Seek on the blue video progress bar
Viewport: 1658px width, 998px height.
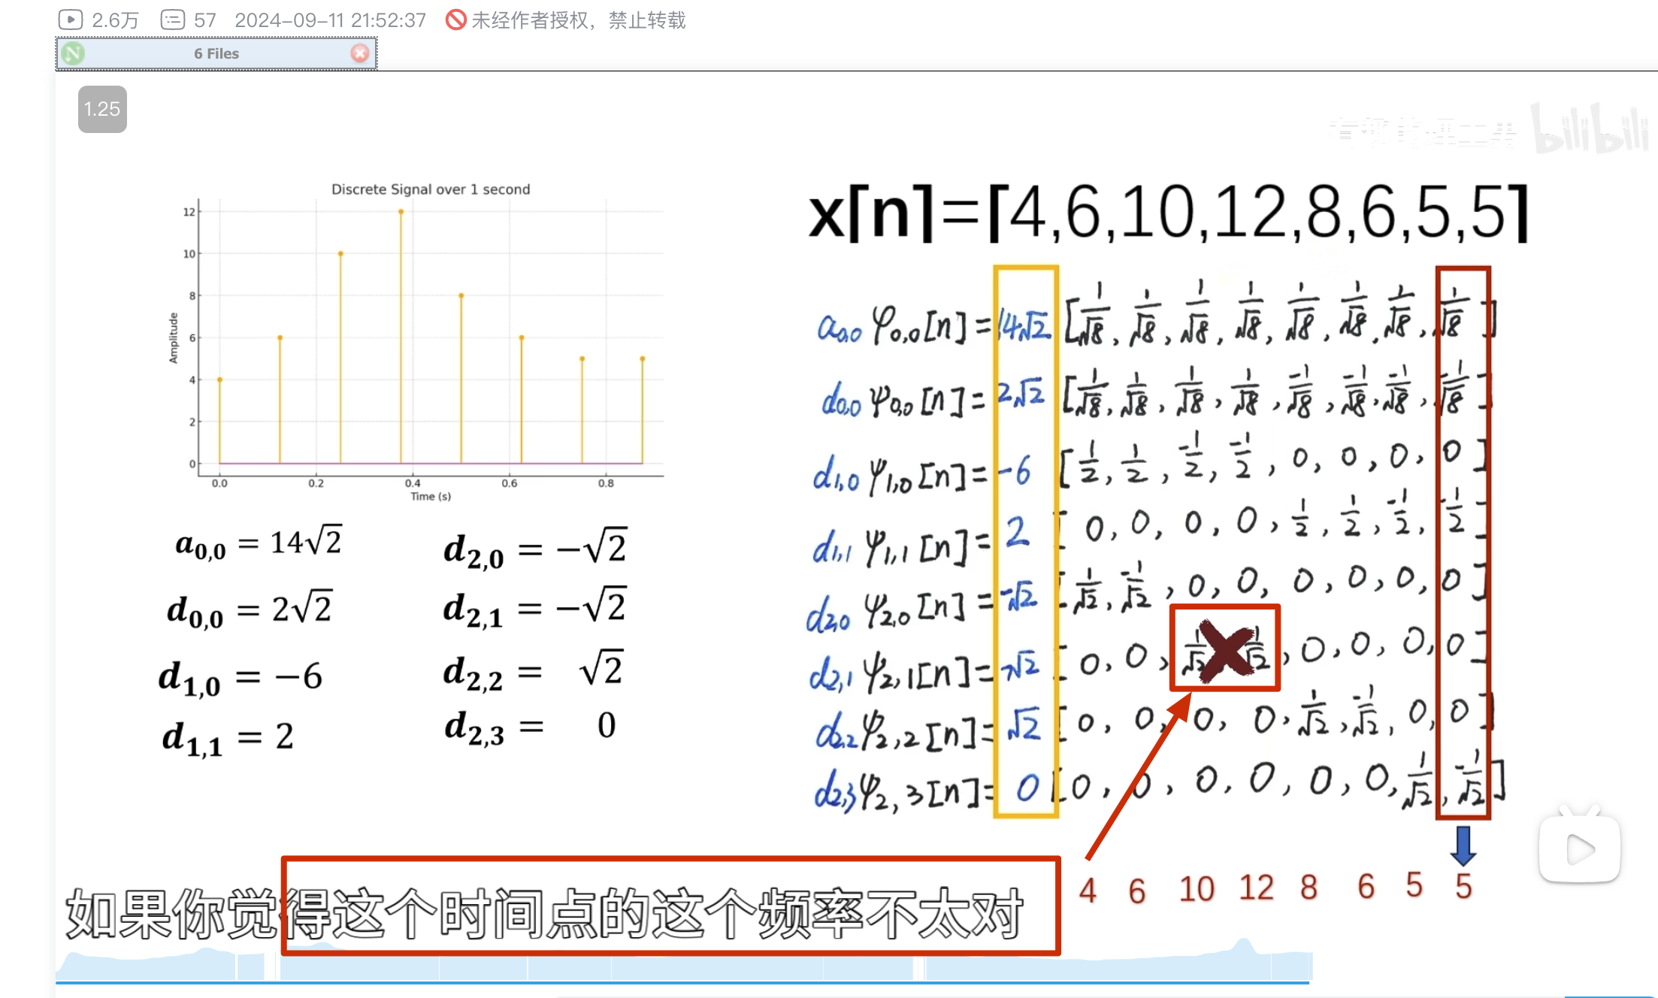(x=676, y=981)
